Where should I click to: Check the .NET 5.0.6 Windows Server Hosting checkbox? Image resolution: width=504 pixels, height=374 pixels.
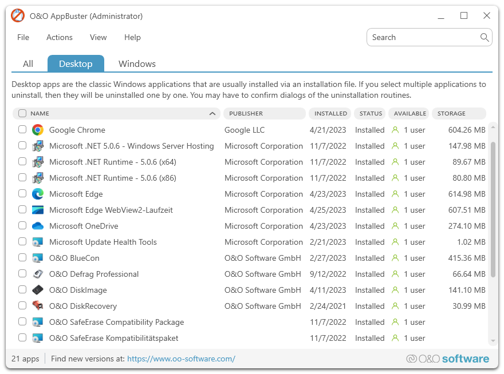[x=22, y=145]
